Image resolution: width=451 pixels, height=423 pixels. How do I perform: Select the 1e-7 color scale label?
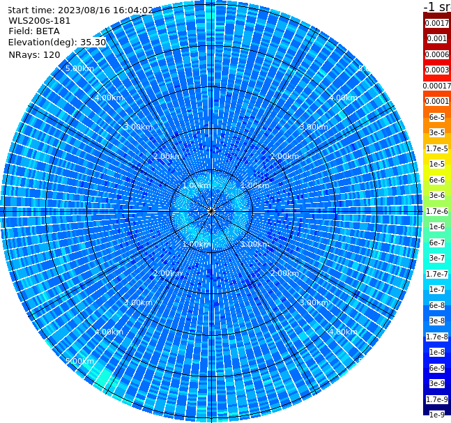[437, 289]
